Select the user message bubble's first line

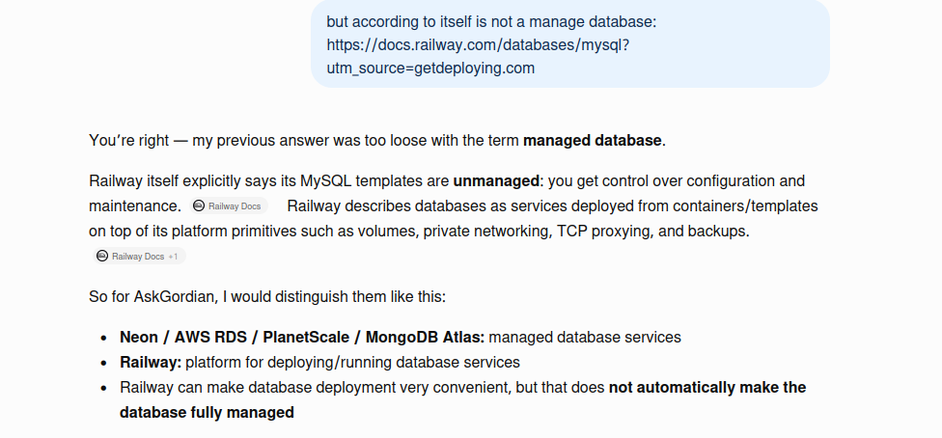point(491,22)
